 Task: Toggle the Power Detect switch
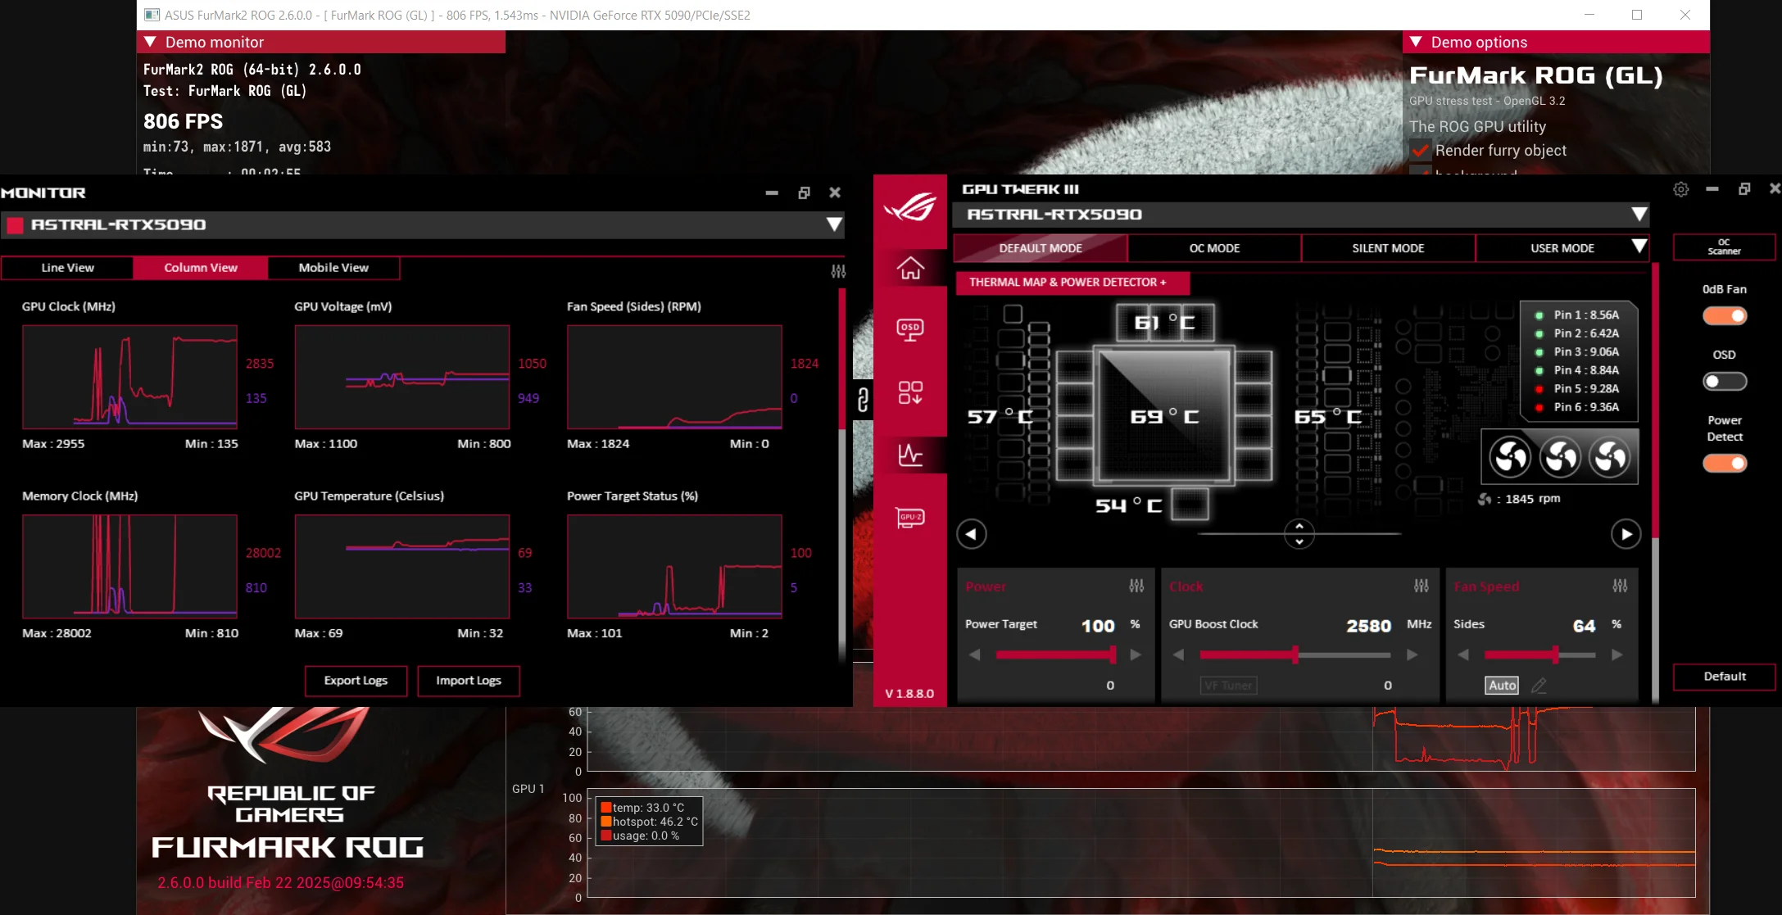1725,464
